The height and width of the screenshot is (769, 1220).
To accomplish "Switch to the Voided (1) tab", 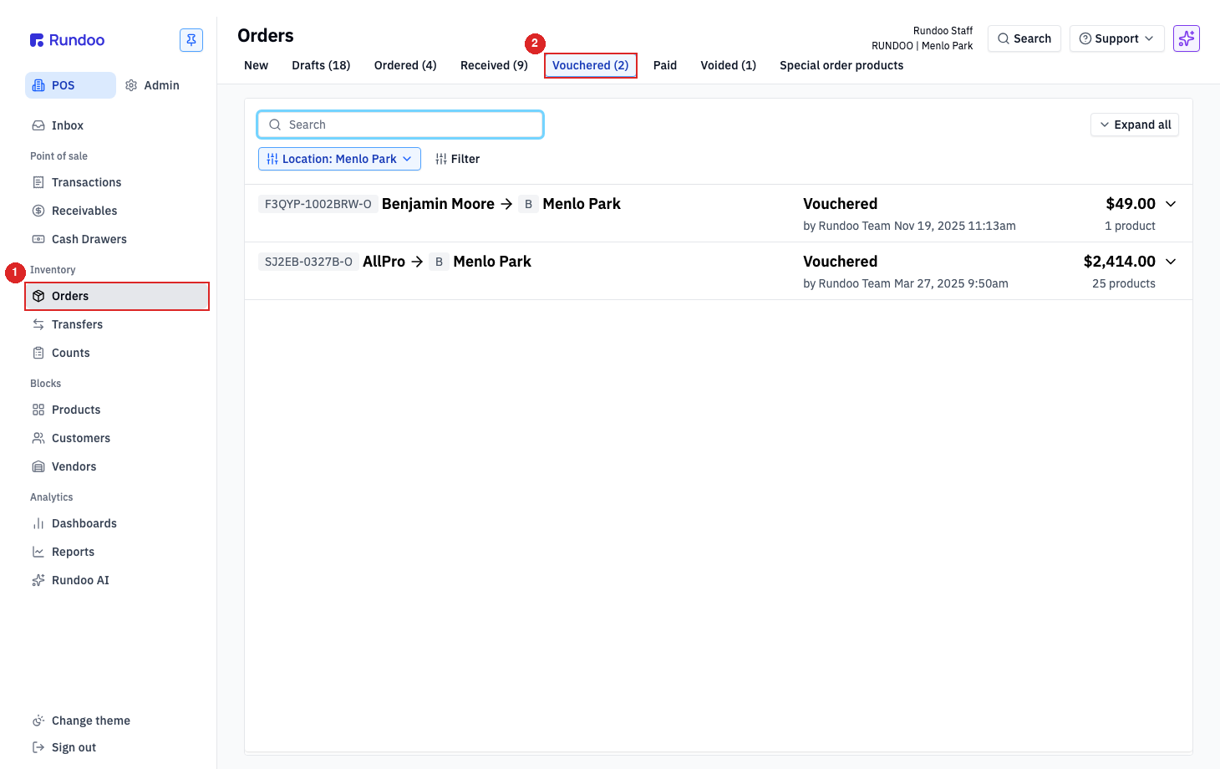I will pos(728,65).
